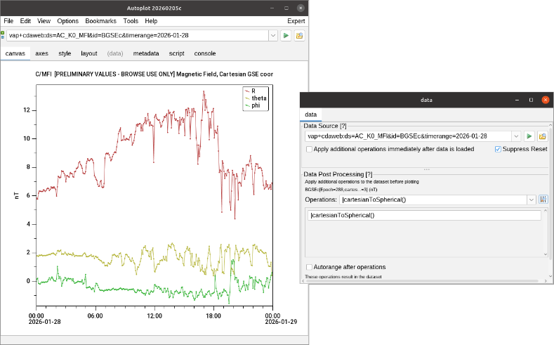The image size is (554, 345).
Task: Click the Expert button in menu bar
Action: tap(296, 21)
